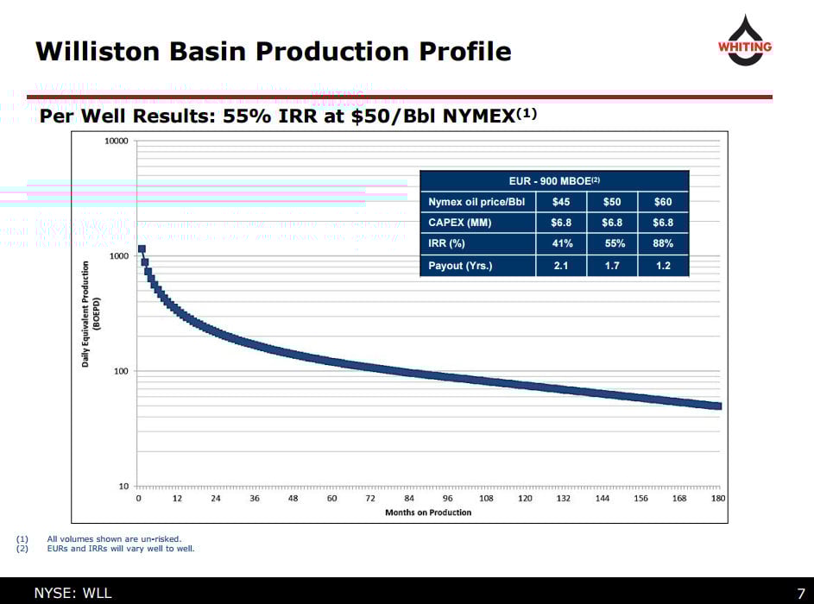Click the first data point of the production curve
The image size is (814, 604).
(142, 249)
